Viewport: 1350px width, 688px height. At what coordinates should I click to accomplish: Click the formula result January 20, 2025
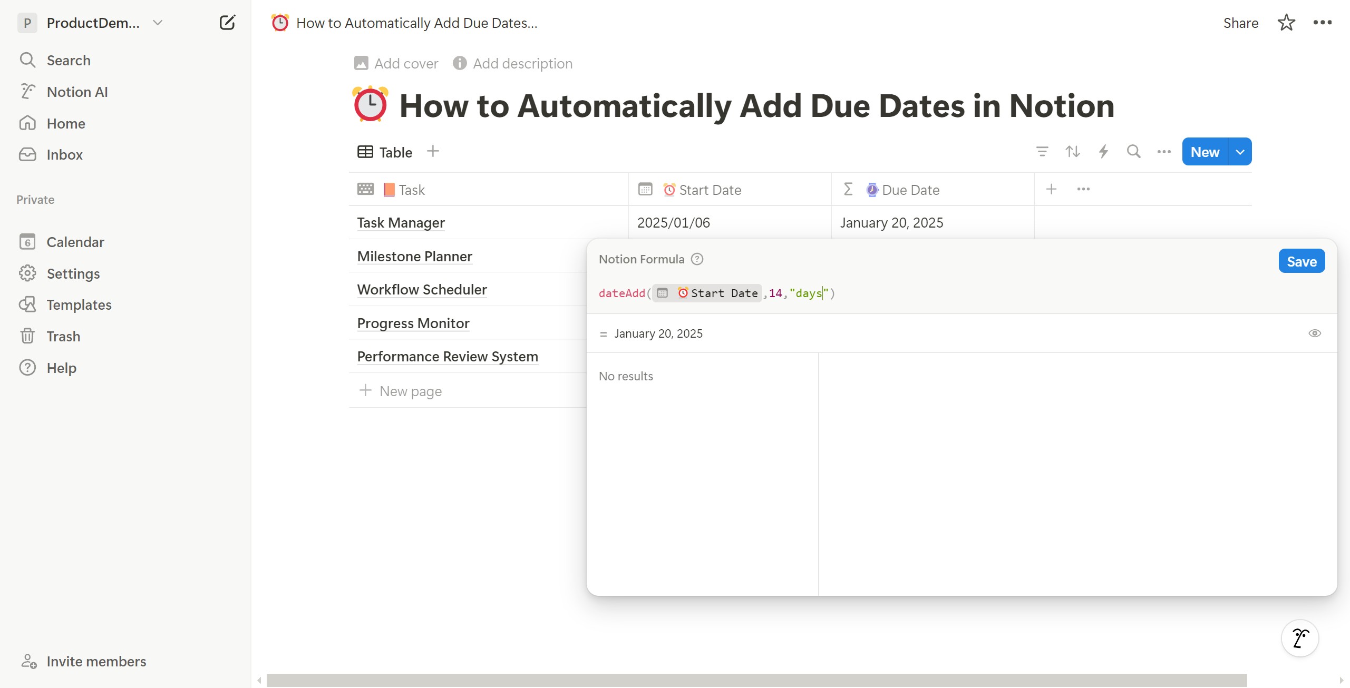(658, 334)
